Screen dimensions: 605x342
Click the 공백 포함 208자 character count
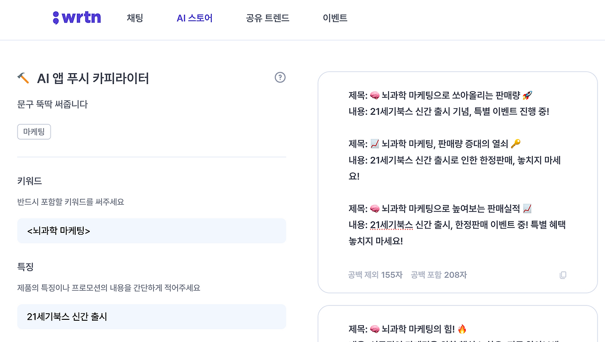point(439,274)
